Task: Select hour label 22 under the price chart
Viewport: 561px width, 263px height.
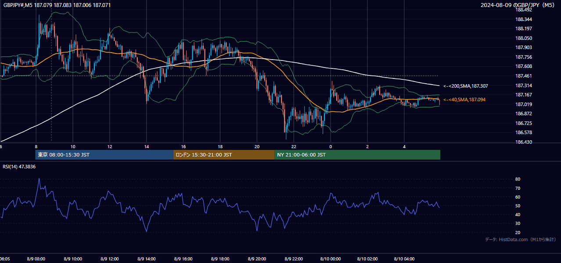Action: 294,146
